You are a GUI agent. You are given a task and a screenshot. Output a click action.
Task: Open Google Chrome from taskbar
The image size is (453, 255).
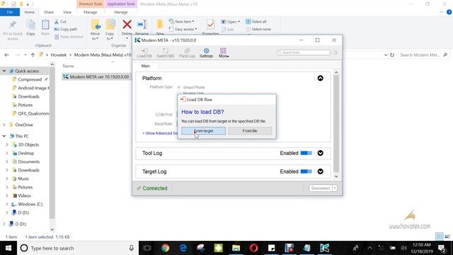click(x=165, y=248)
